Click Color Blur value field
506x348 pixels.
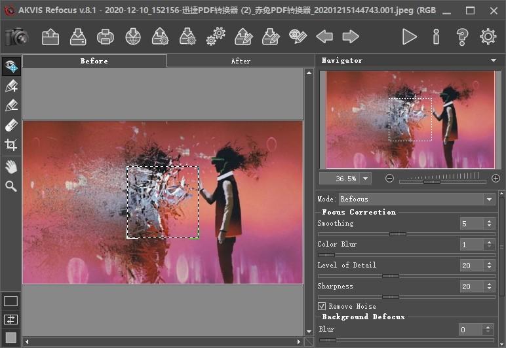[x=471, y=245]
